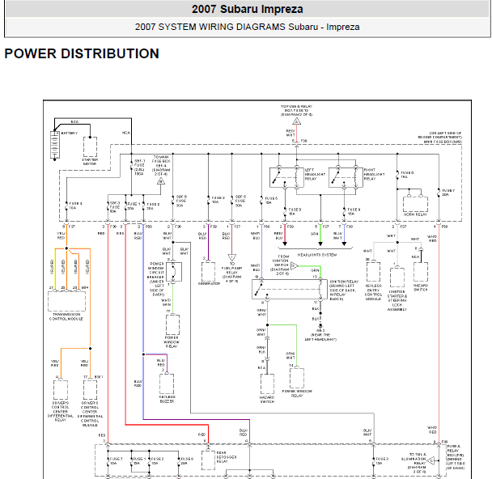Viewport: 492px width, 479px height.
Task: Click the Keyless Entry Control Module box
Action: click(x=373, y=272)
